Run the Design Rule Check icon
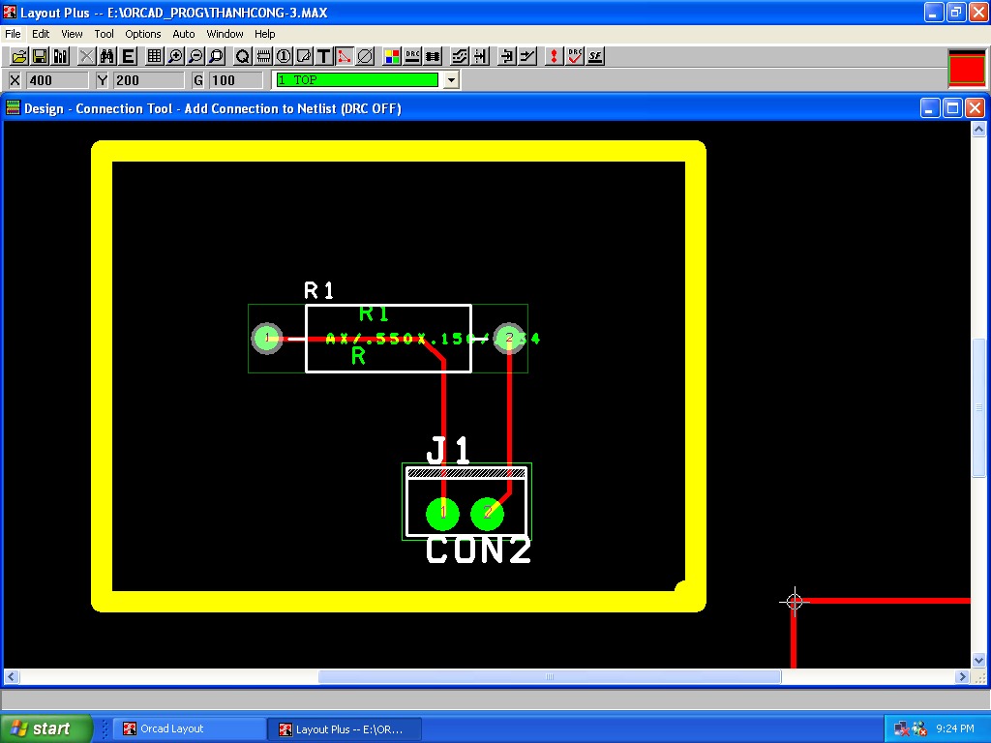The image size is (991, 743). (x=575, y=57)
